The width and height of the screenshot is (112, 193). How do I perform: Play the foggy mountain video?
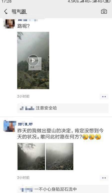pyautogui.click(x=33, y=60)
